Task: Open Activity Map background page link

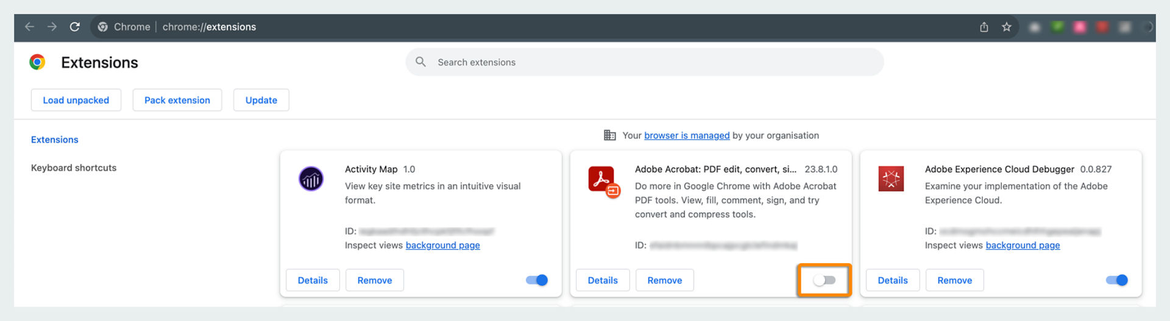Action: pyautogui.click(x=443, y=245)
